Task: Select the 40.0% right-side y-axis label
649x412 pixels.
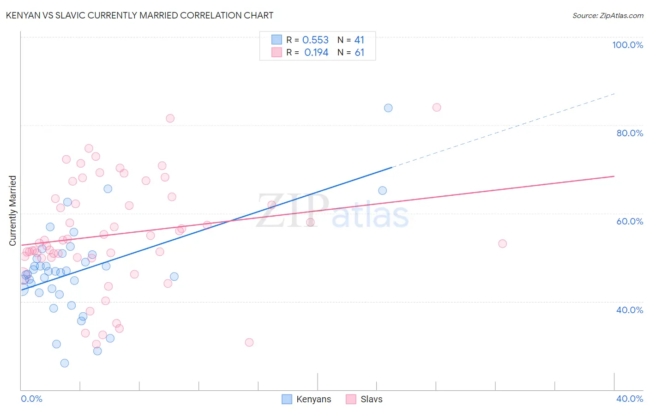Action: (x=630, y=310)
